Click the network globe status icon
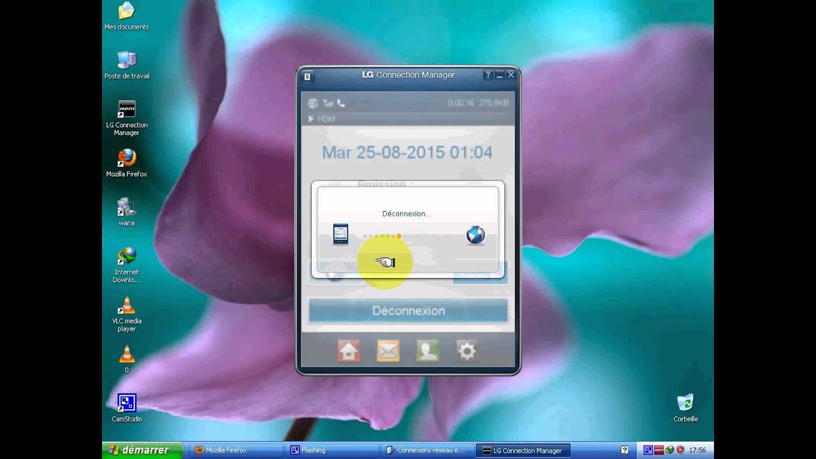Image resolution: width=816 pixels, height=459 pixels. click(312, 103)
